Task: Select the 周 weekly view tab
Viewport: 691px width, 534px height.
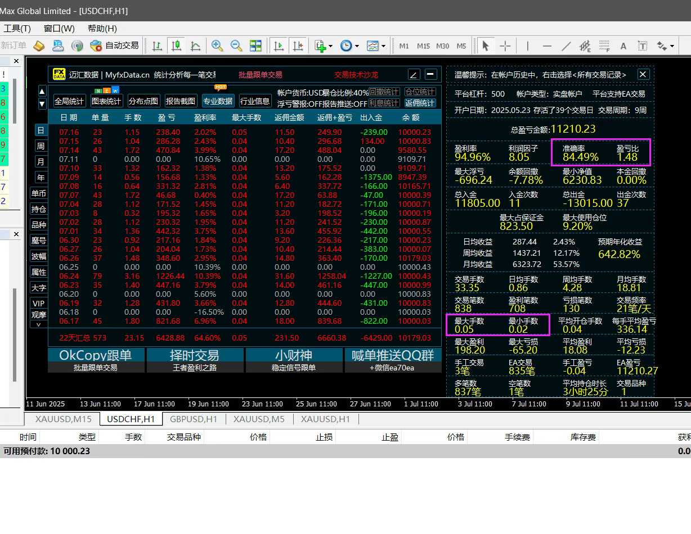Action: pyautogui.click(x=41, y=146)
